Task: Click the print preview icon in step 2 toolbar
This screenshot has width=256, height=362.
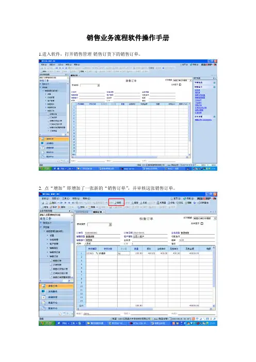Action: tap(46, 203)
